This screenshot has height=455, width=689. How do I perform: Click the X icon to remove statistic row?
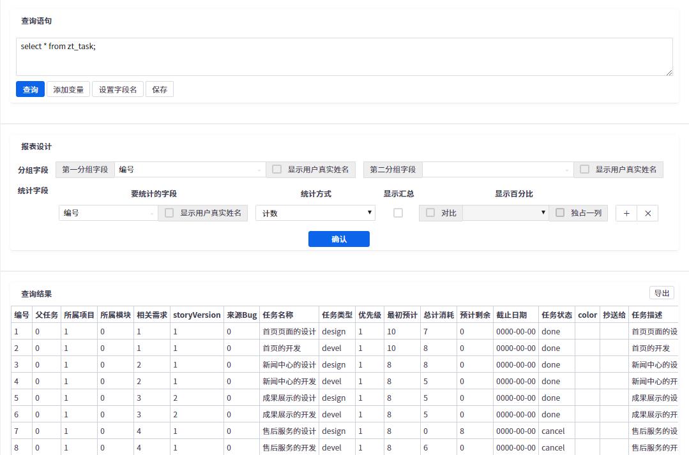tap(647, 213)
